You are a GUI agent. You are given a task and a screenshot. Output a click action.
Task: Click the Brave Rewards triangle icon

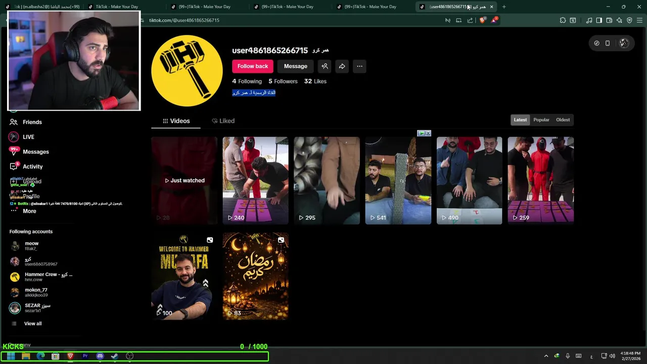[494, 20]
